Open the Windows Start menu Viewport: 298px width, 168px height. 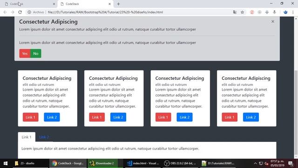coord(6,163)
